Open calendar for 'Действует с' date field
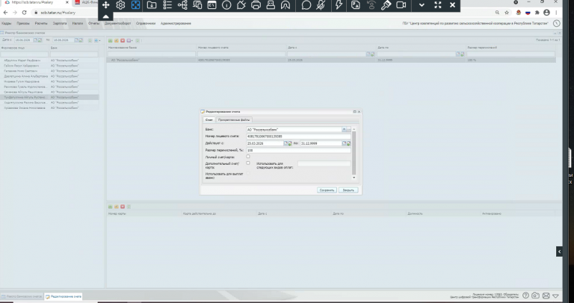Viewport: 574px width, 303px height. (286, 143)
